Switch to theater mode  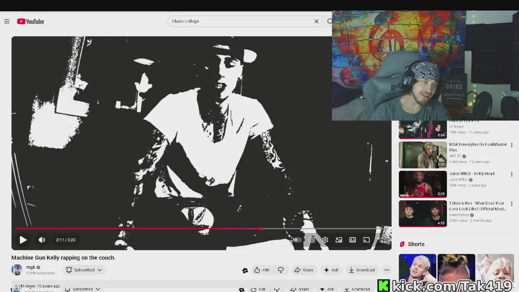pyautogui.click(x=353, y=240)
